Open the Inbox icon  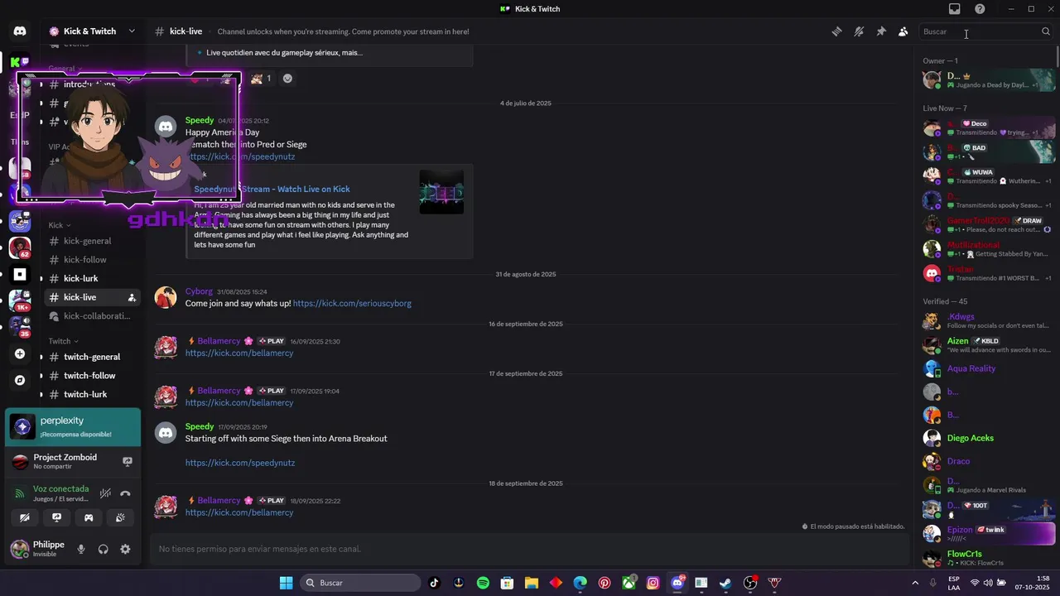955,8
